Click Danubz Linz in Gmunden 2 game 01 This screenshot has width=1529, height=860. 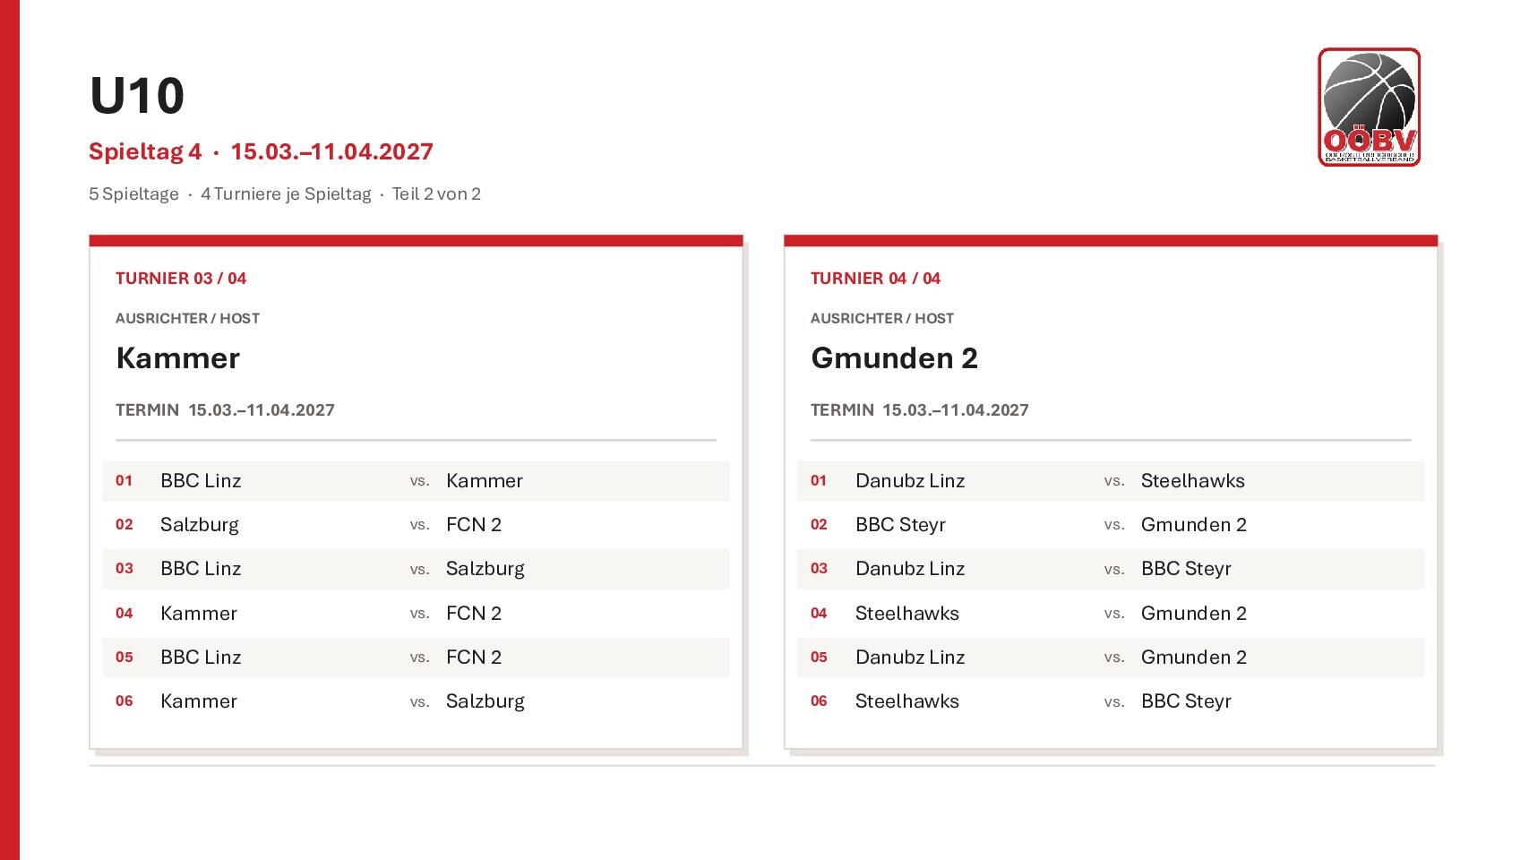910,481
